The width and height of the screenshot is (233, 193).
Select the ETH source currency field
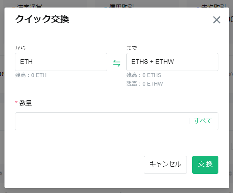tap(61, 62)
